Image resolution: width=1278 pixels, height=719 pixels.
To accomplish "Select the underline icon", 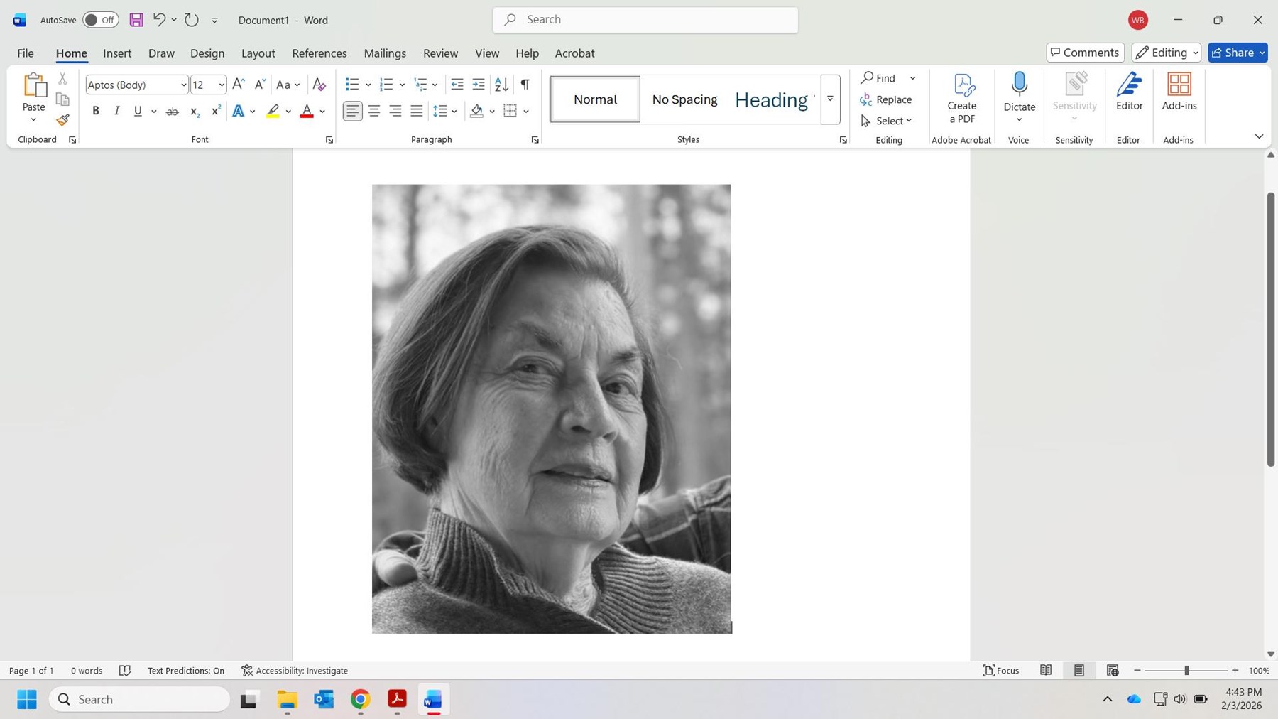I will coord(138,111).
